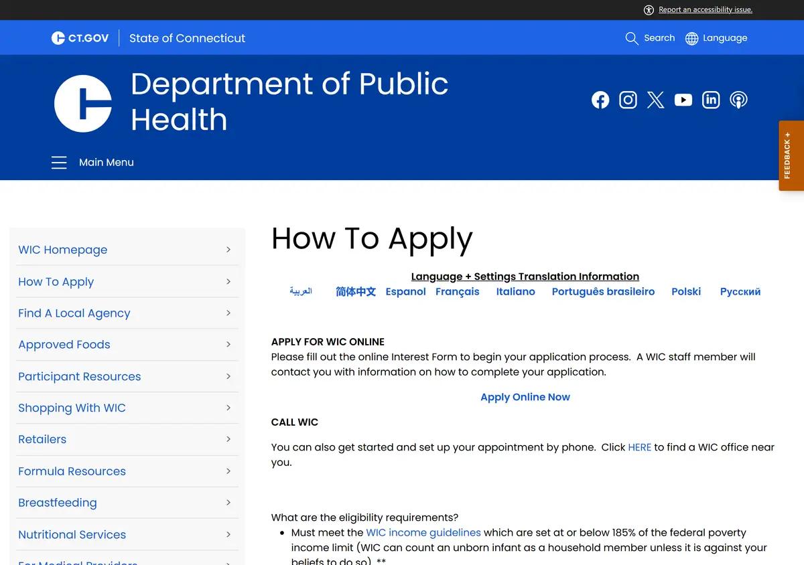
Task: Open Approved Foods sidebar item
Action: click(x=64, y=345)
